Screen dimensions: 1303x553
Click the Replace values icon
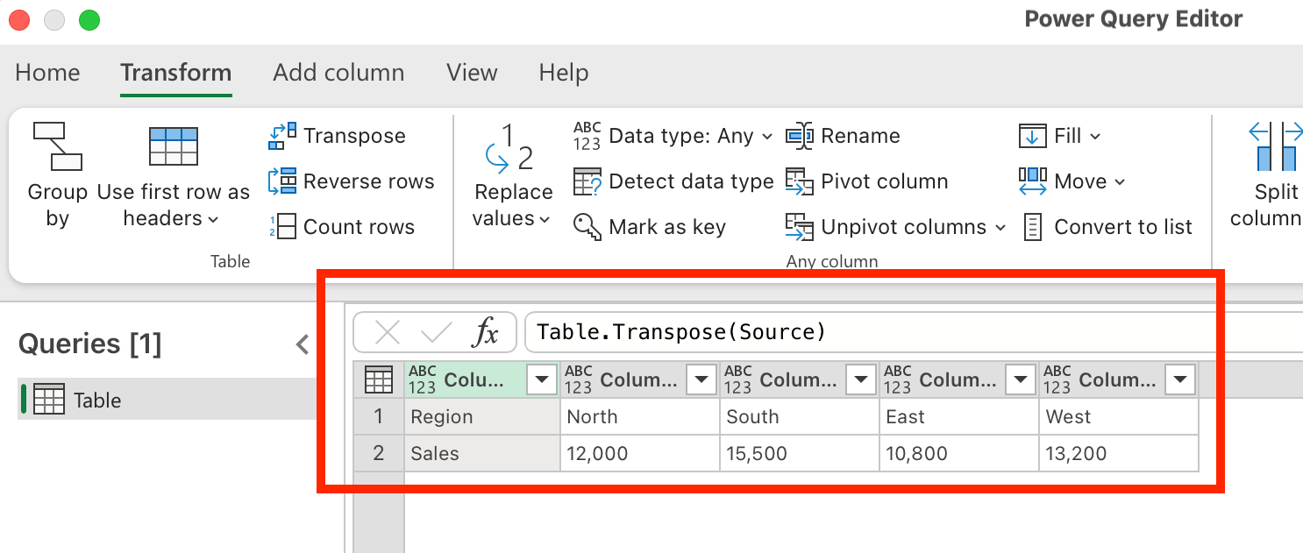[509, 146]
